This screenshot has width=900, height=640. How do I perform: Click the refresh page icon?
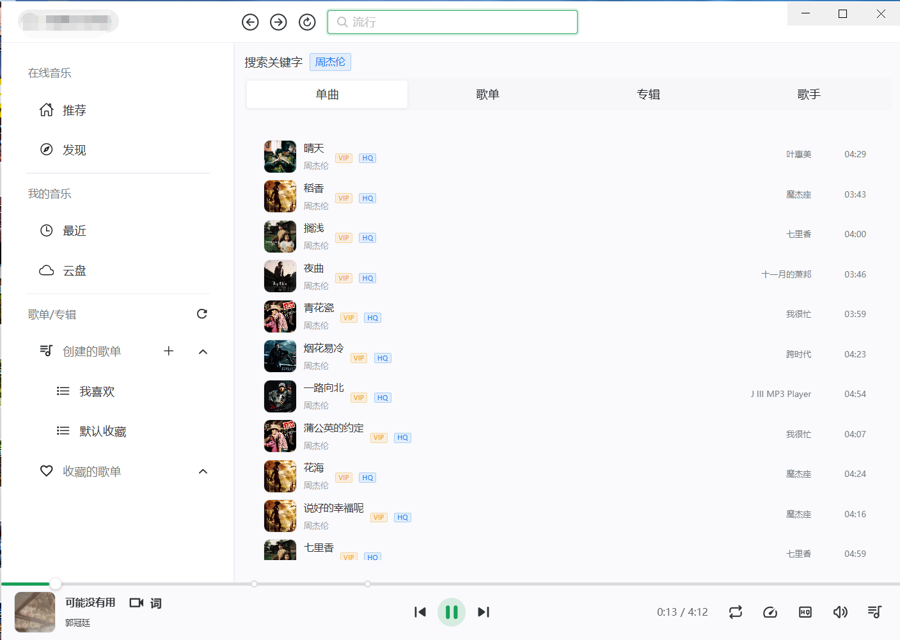click(x=307, y=22)
